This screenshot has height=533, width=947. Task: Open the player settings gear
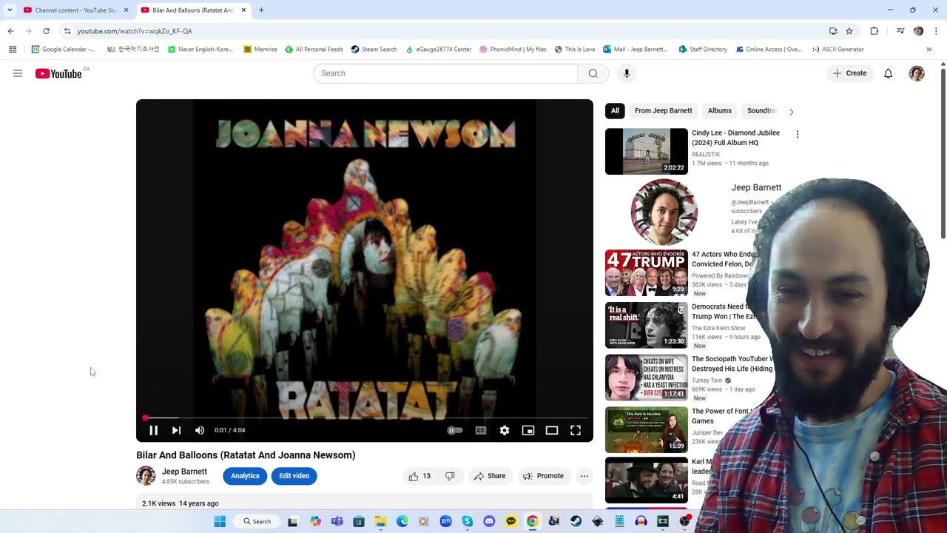tap(505, 430)
